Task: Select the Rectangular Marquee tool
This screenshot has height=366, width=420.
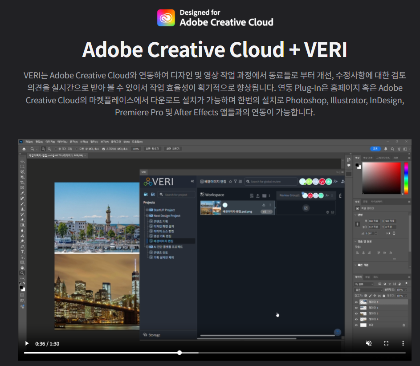Action: tap(22, 167)
